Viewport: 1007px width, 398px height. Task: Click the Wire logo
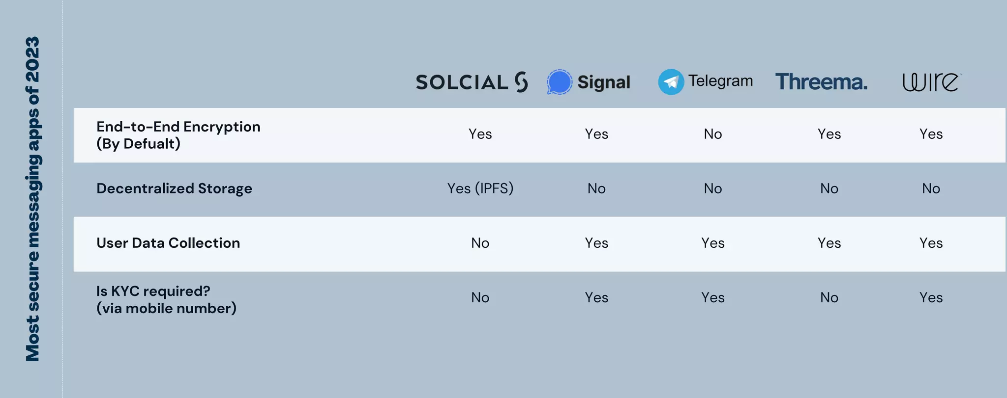[931, 82]
